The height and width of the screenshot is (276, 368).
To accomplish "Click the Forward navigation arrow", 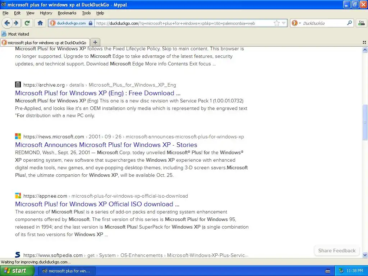I will tap(16, 23).
